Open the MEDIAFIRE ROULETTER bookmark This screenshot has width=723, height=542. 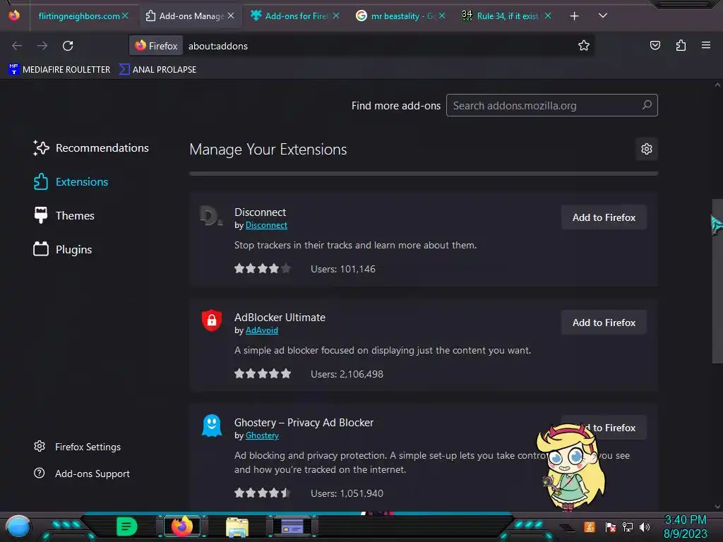click(x=59, y=70)
